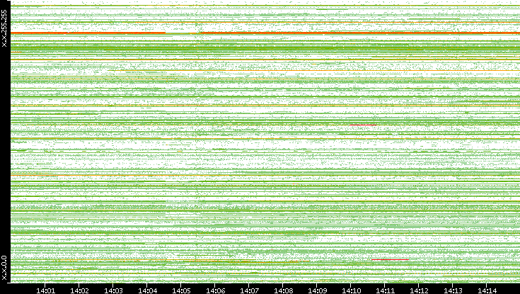Click the x.x.255.255 axis label
The image size is (520, 294).
pyautogui.click(x=4, y=28)
